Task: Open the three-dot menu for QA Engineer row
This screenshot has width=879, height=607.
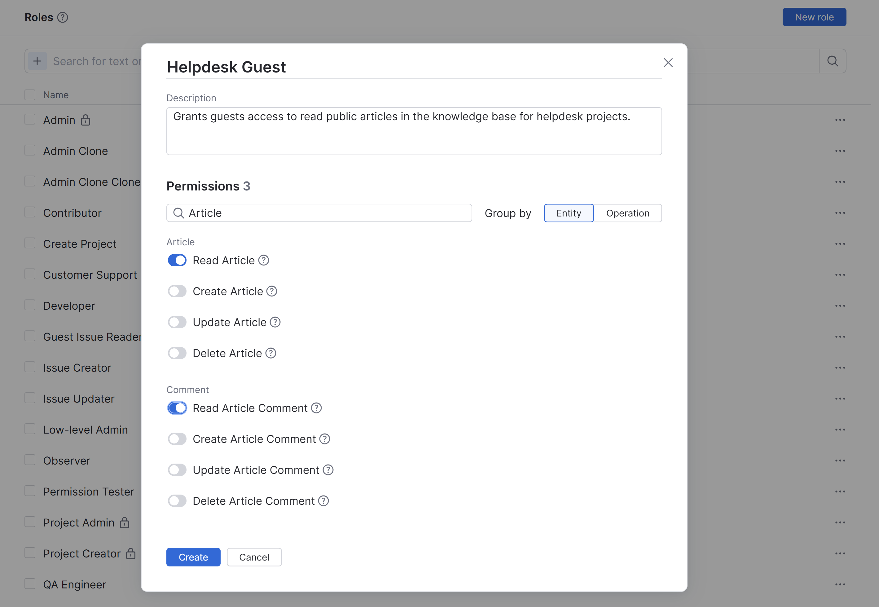Action: pyautogui.click(x=840, y=585)
